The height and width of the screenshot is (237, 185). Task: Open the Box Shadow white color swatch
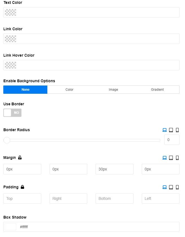(x=10, y=227)
